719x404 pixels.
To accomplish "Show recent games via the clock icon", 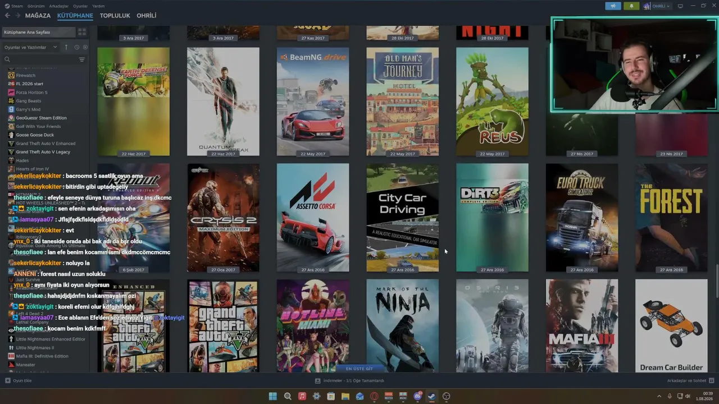I will 77,47.
